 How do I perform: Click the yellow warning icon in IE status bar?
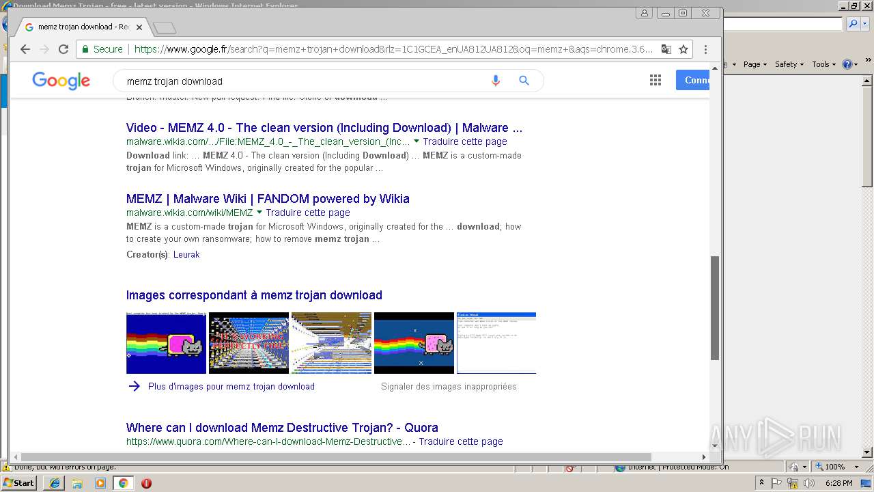coord(7,467)
